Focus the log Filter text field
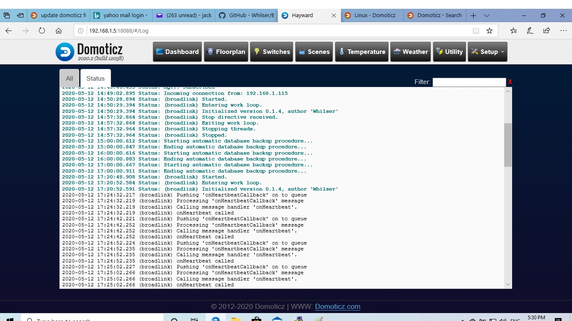This screenshot has height=321, width=572. (x=469, y=82)
